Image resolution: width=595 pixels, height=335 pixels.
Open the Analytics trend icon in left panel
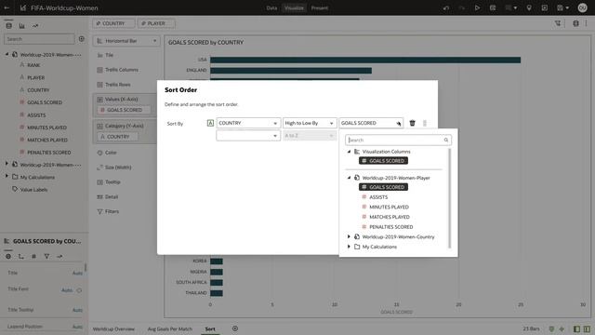click(35, 25)
